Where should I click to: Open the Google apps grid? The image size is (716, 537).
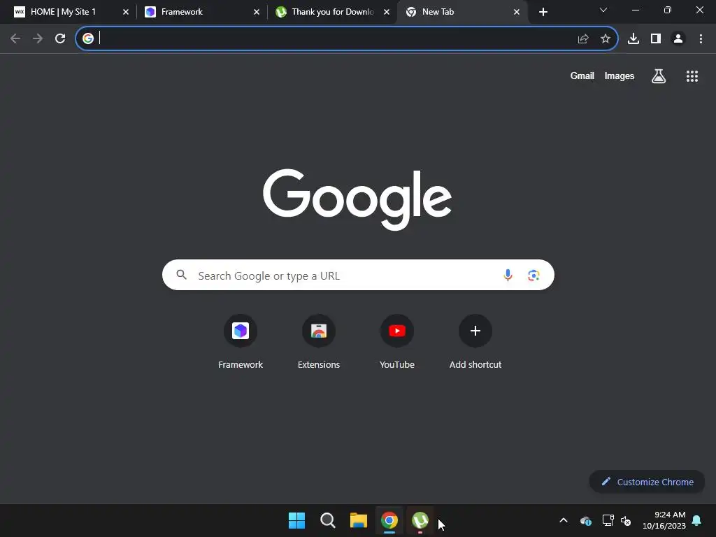(692, 76)
